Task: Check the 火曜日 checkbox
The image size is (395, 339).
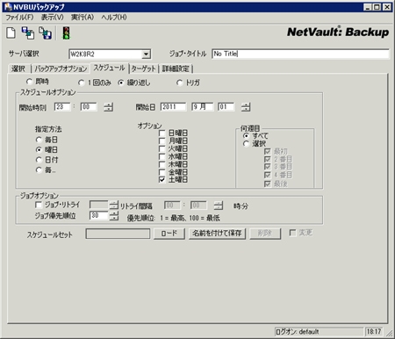Action: (x=162, y=148)
